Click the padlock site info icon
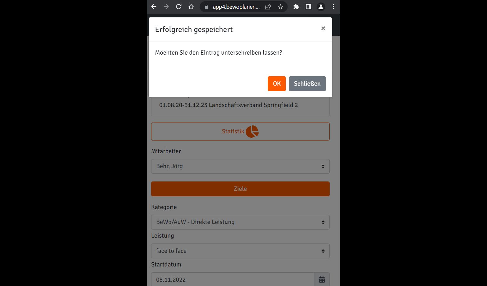Screen dimensions: 487x286 pyautogui.click(x=206, y=7)
